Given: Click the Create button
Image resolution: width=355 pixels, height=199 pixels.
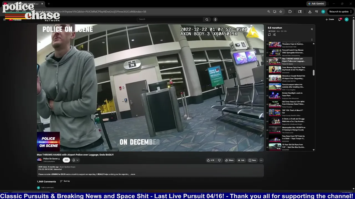Looking at the screenshot, I should [x=330, y=19].
